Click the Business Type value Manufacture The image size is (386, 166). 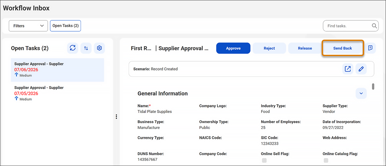click(149, 128)
